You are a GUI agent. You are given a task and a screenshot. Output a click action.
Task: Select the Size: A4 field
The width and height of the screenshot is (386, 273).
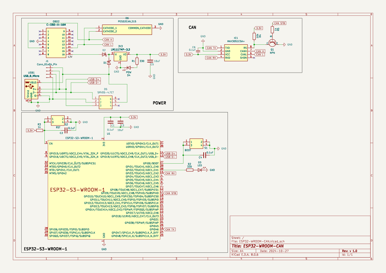(237, 251)
